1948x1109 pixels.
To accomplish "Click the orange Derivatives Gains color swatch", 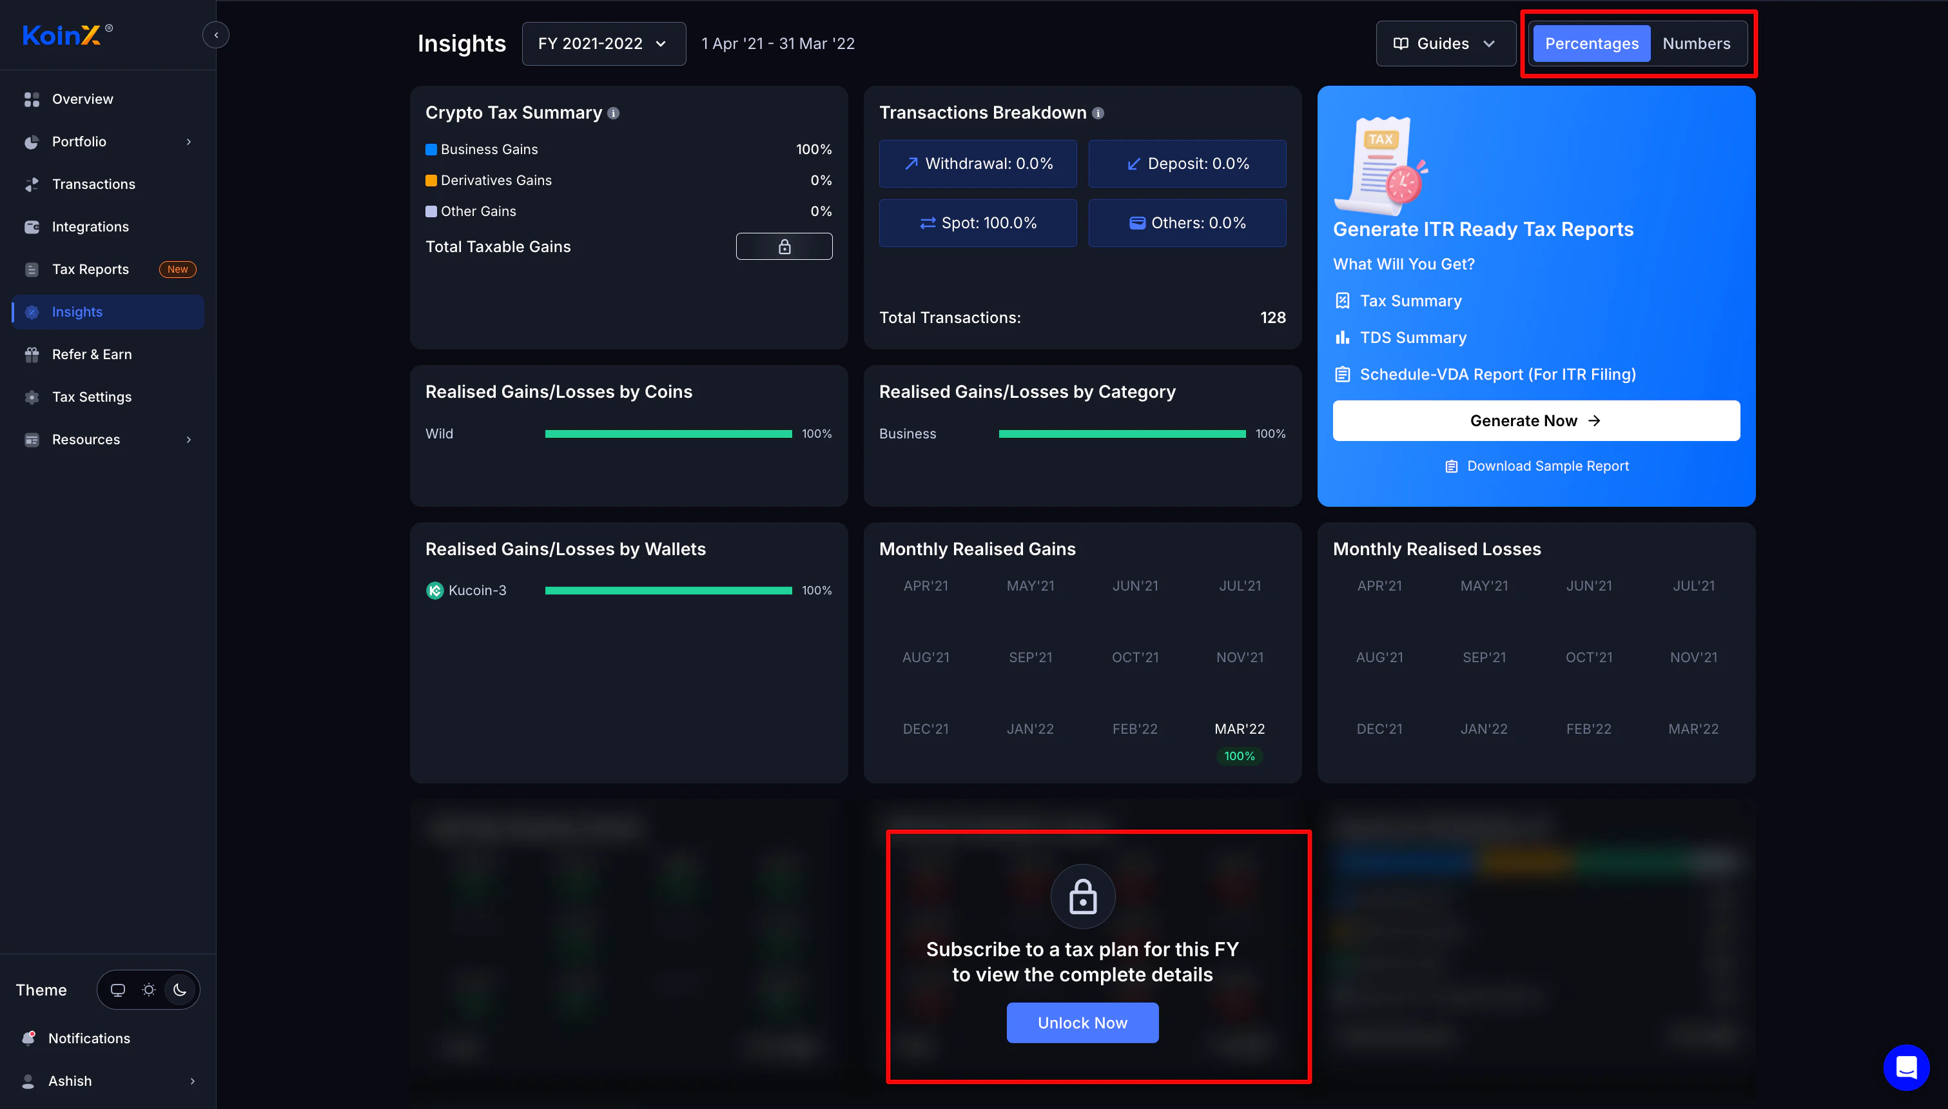I will tap(431, 181).
